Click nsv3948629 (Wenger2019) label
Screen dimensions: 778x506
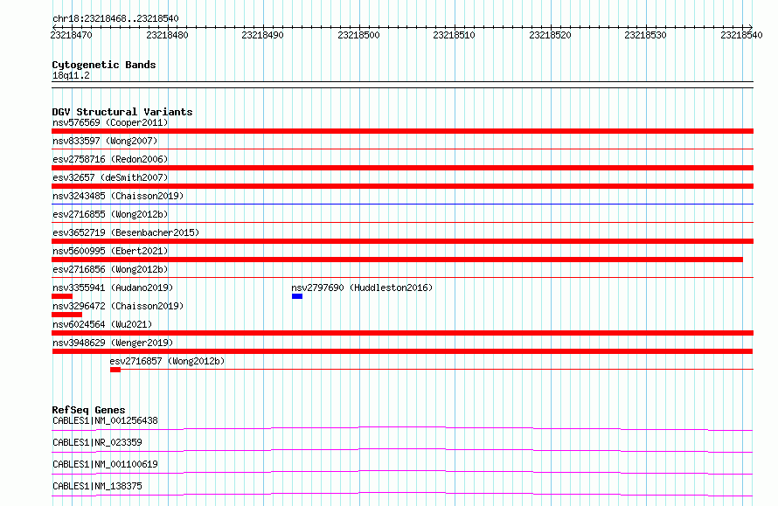tap(113, 343)
